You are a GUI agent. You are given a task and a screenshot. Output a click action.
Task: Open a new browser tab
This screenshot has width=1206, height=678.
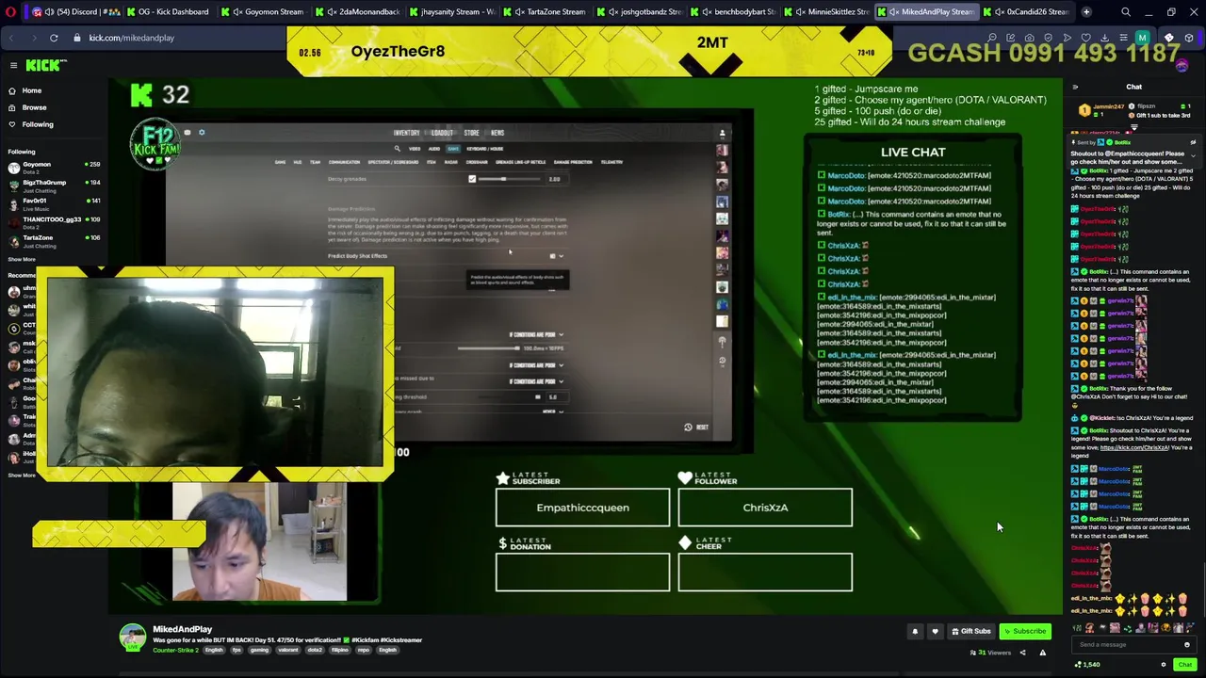[1086, 12]
